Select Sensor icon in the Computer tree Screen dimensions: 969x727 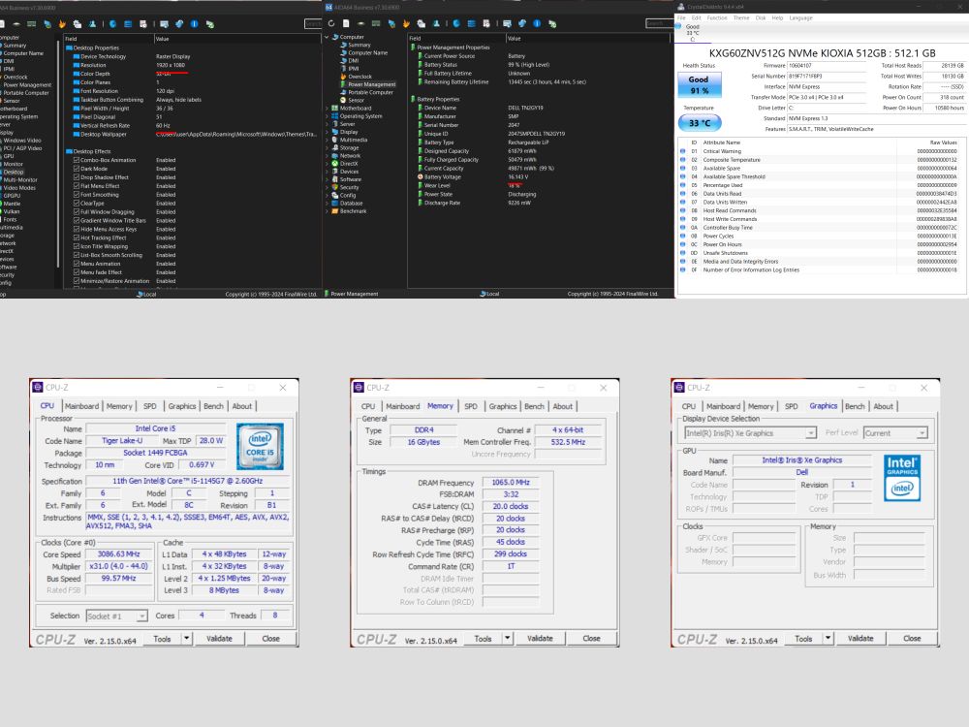click(x=343, y=100)
